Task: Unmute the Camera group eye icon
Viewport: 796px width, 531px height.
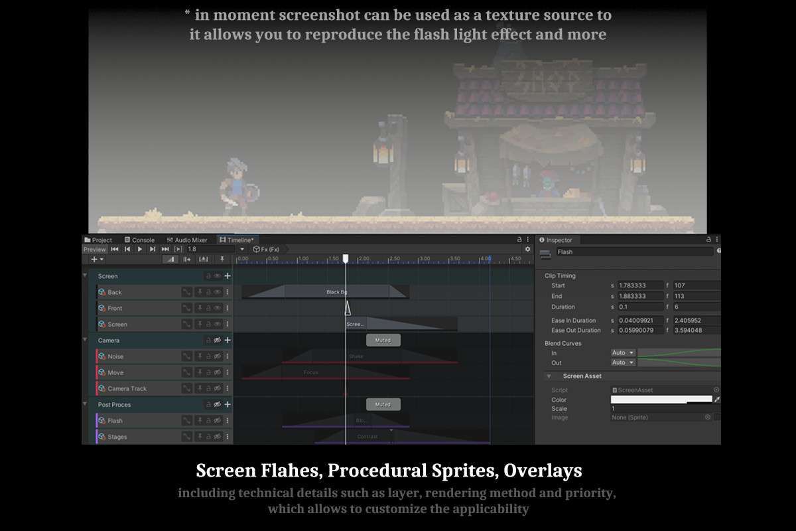Action: [217, 340]
